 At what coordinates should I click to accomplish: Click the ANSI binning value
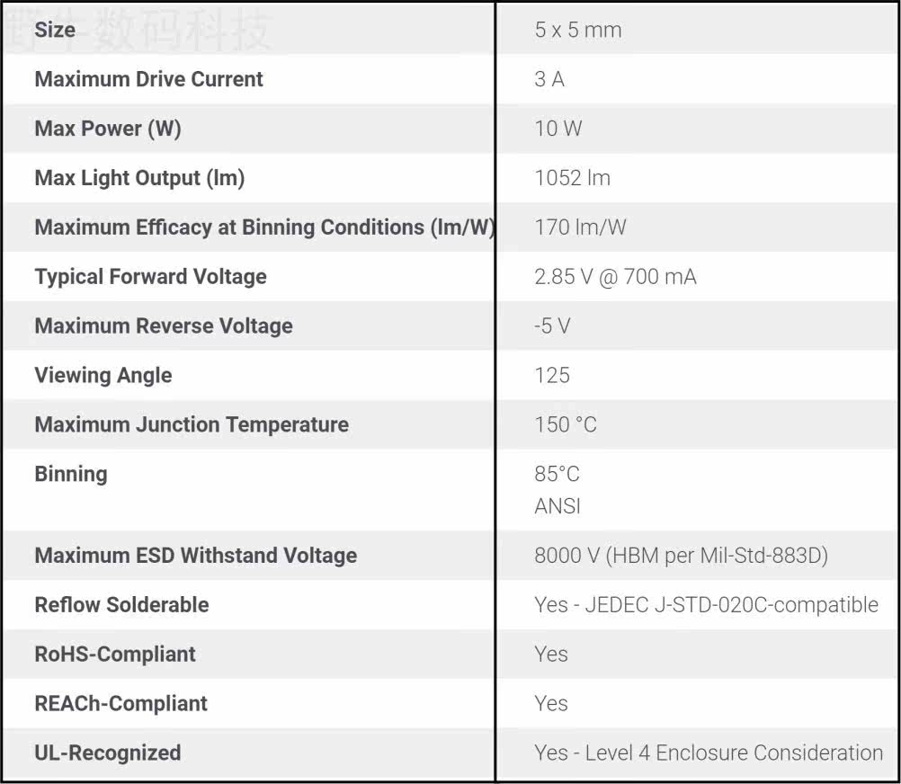tap(558, 506)
